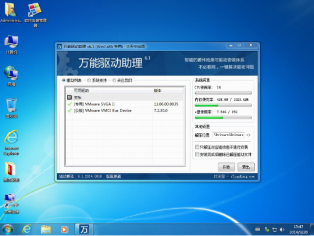Image resolution: width=314 pixels, height=236 pixels.
Task: Click the 开始 button
Action: click(226, 167)
